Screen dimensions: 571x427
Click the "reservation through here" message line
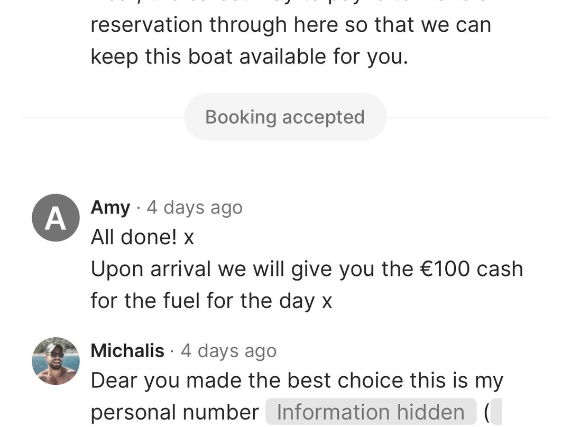(290, 25)
